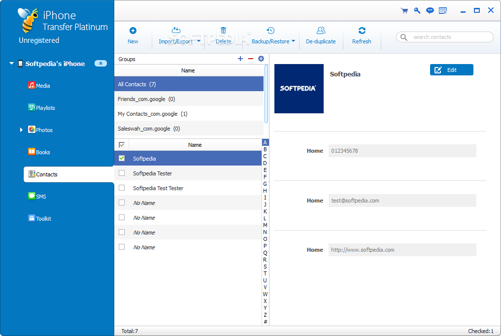Image resolution: width=501 pixels, height=336 pixels.
Task: Click the De-duplicate people icon
Action: click(x=321, y=31)
